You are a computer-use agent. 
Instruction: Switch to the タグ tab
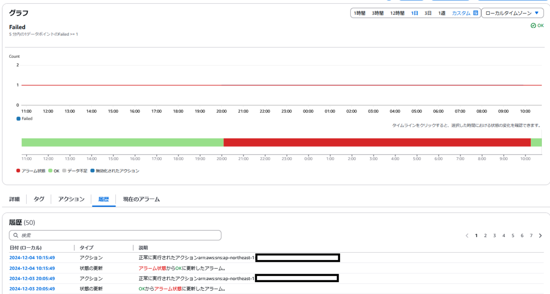pyautogui.click(x=39, y=199)
